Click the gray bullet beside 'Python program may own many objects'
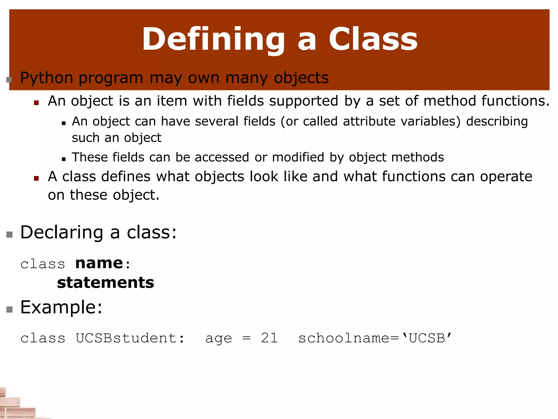Screen dimensions: 558x419 pyautogui.click(x=9, y=79)
